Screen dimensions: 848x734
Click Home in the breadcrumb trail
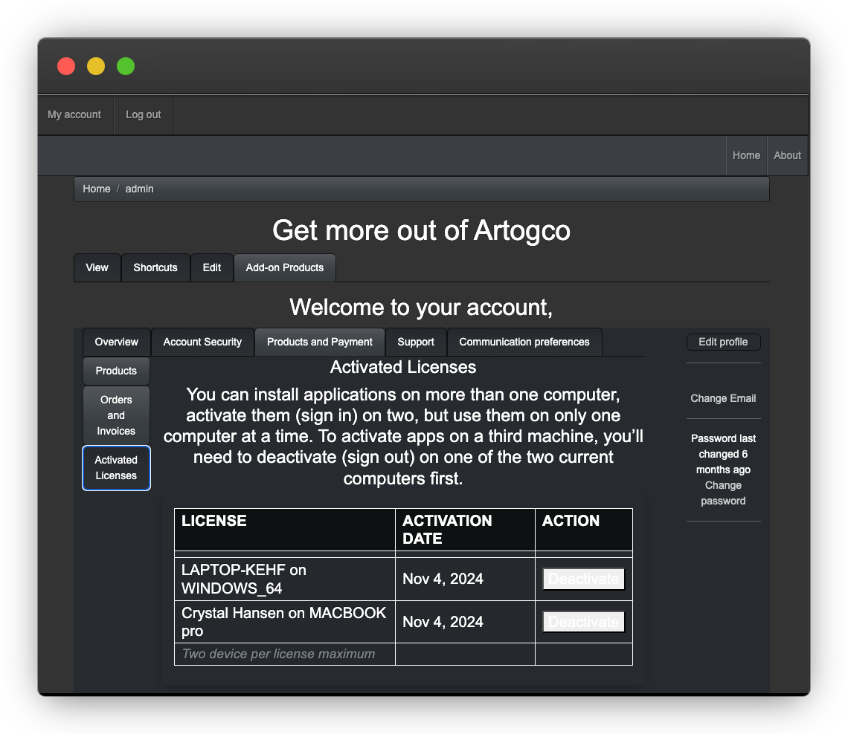pos(97,189)
